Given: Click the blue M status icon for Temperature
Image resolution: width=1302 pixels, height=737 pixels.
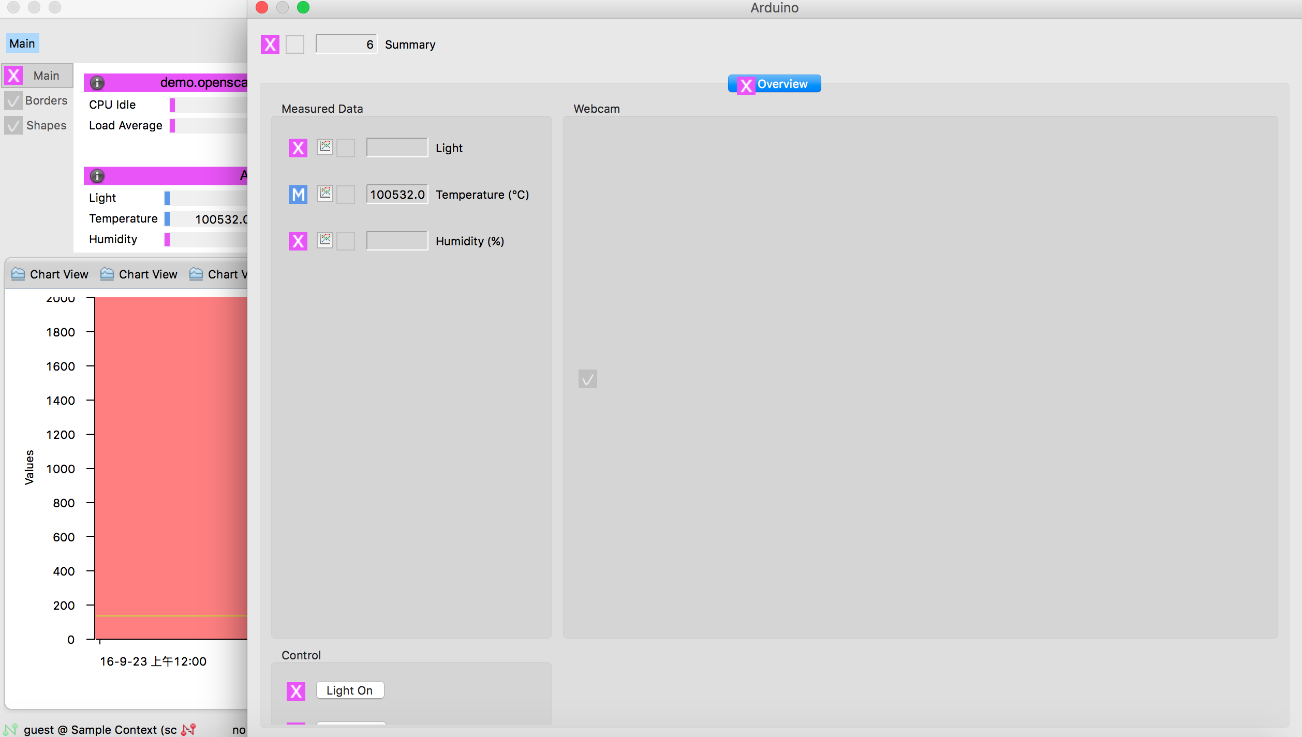Looking at the screenshot, I should 298,195.
